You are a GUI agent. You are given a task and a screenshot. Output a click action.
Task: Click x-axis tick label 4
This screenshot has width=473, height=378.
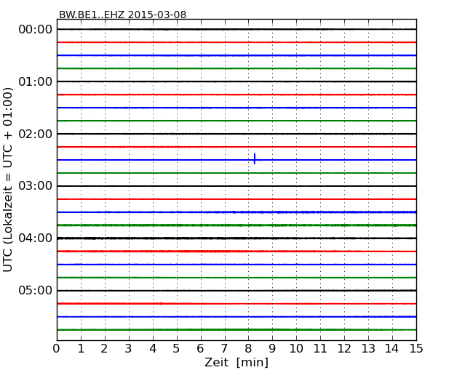[153, 349]
